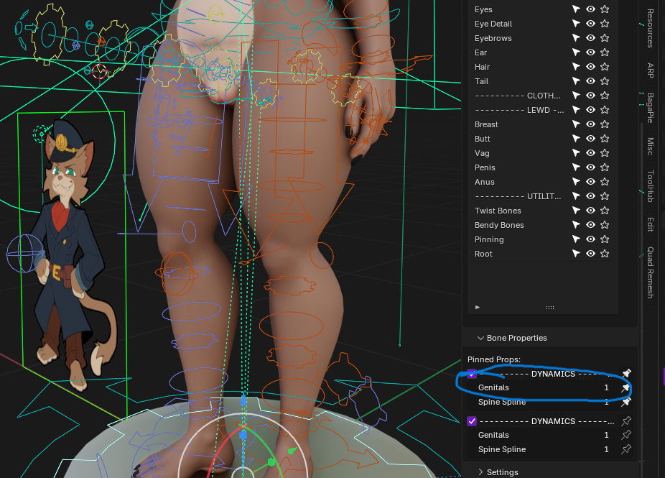Star the Tail collection
This screenshot has height=478, width=665.
click(605, 81)
